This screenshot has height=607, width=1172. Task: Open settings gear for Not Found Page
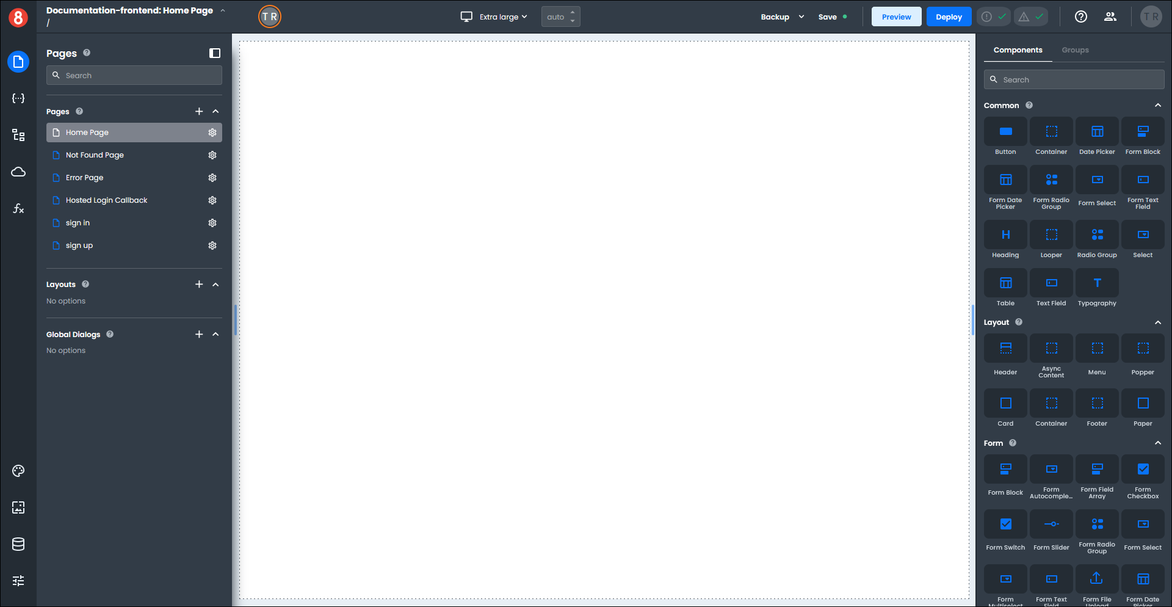pos(212,155)
